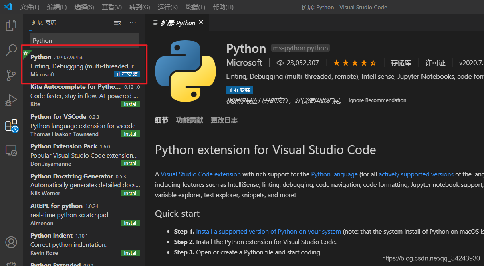Open the 文件(F) menu

(30, 7)
